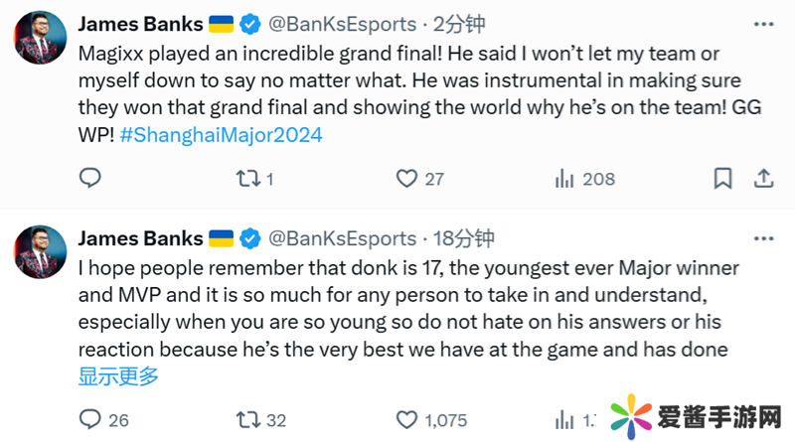The width and height of the screenshot is (795, 442).
Task: Click @BanKsEsports handle on the 18分钟 tweet
Action: click(x=343, y=238)
